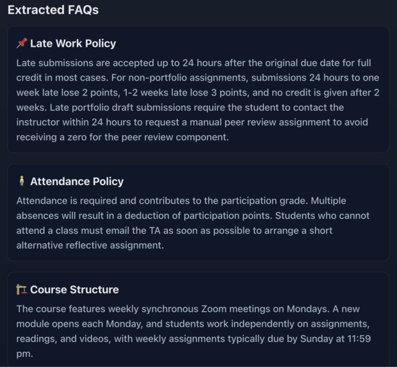Open the Course Structure card text
The width and height of the screenshot is (397, 367).
193,331
